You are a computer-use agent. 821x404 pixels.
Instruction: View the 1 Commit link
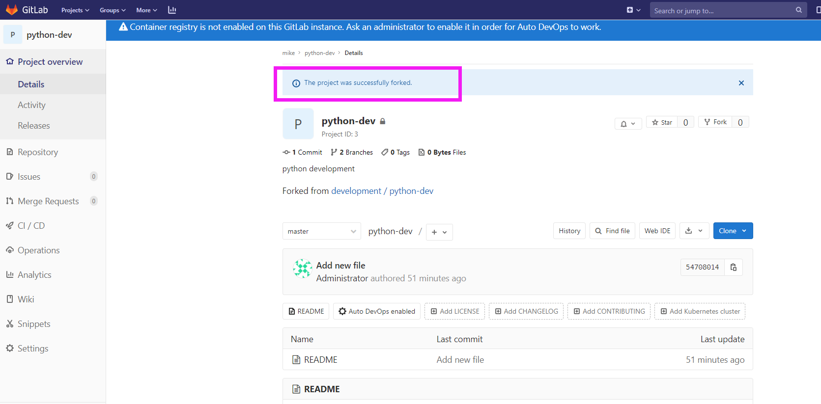[x=302, y=152]
